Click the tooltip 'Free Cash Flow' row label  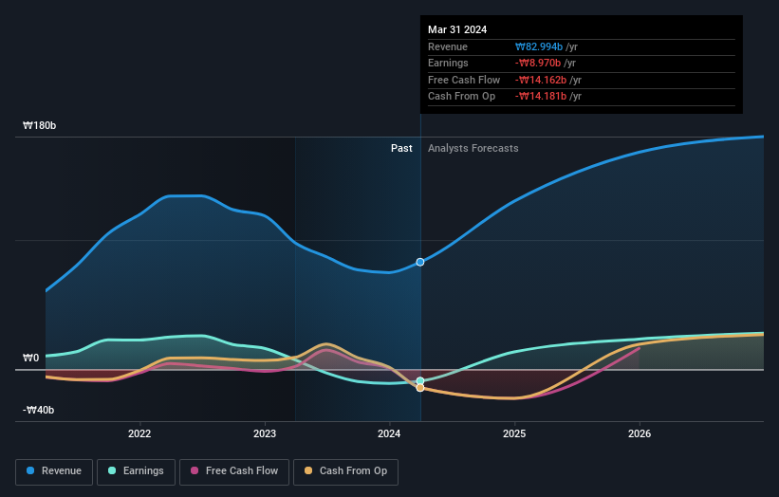[464, 80]
